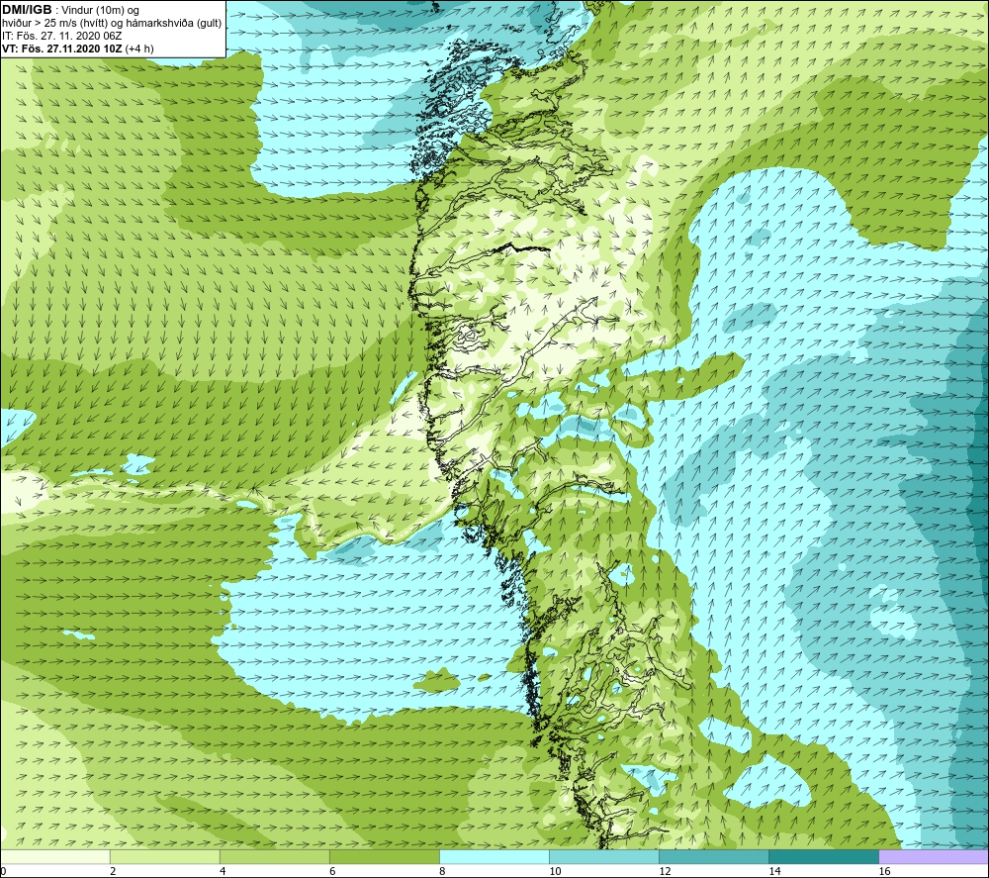Click the "2" scale label
The image size is (989, 878).
113,872
